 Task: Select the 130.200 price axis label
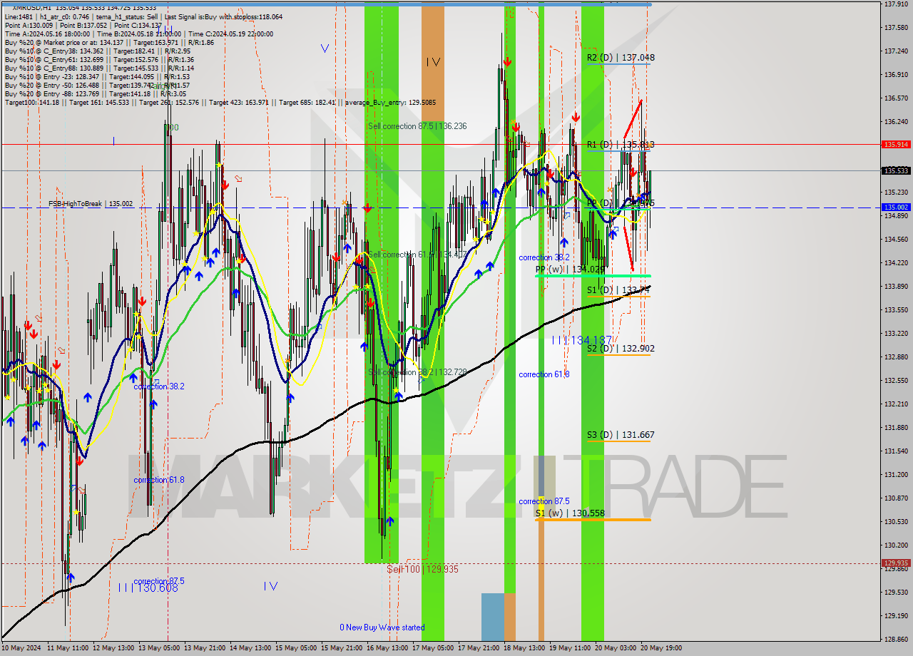click(894, 545)
